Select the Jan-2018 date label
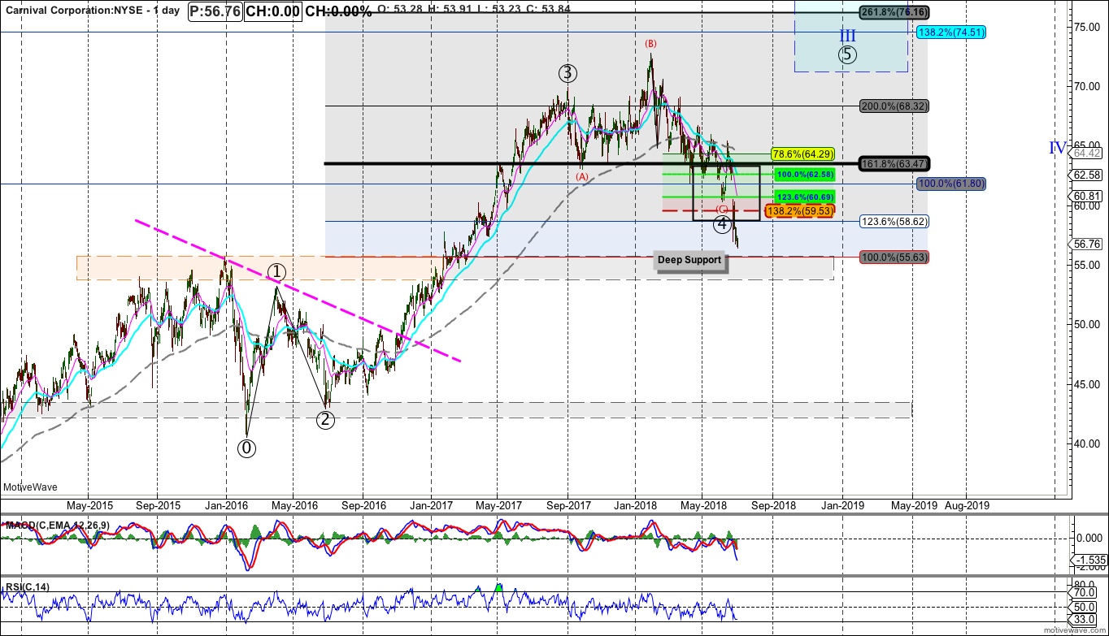This screenshot has height=636, width=1109. click(x=636, y=504)
